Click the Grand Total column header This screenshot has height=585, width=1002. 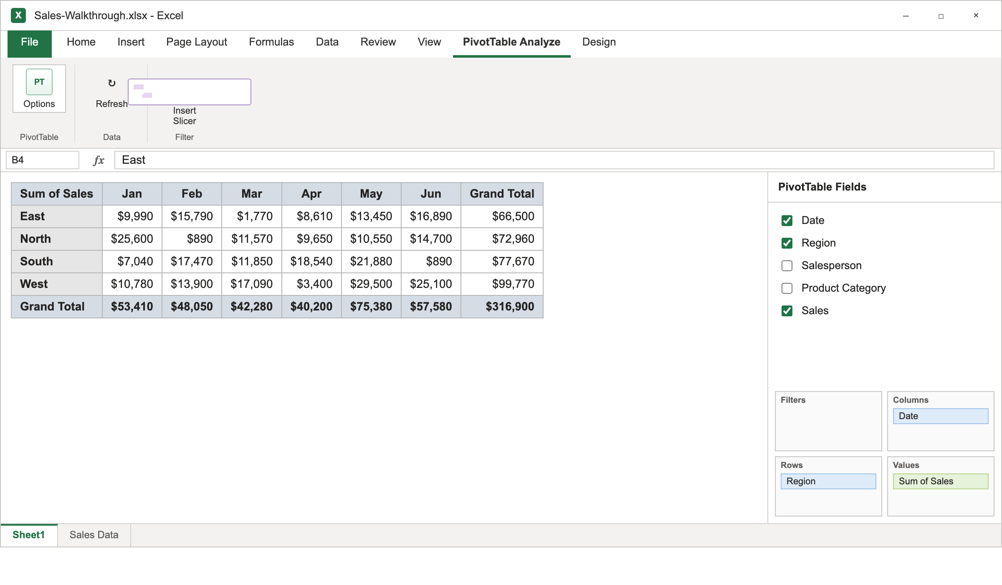[x=502, y=194]
